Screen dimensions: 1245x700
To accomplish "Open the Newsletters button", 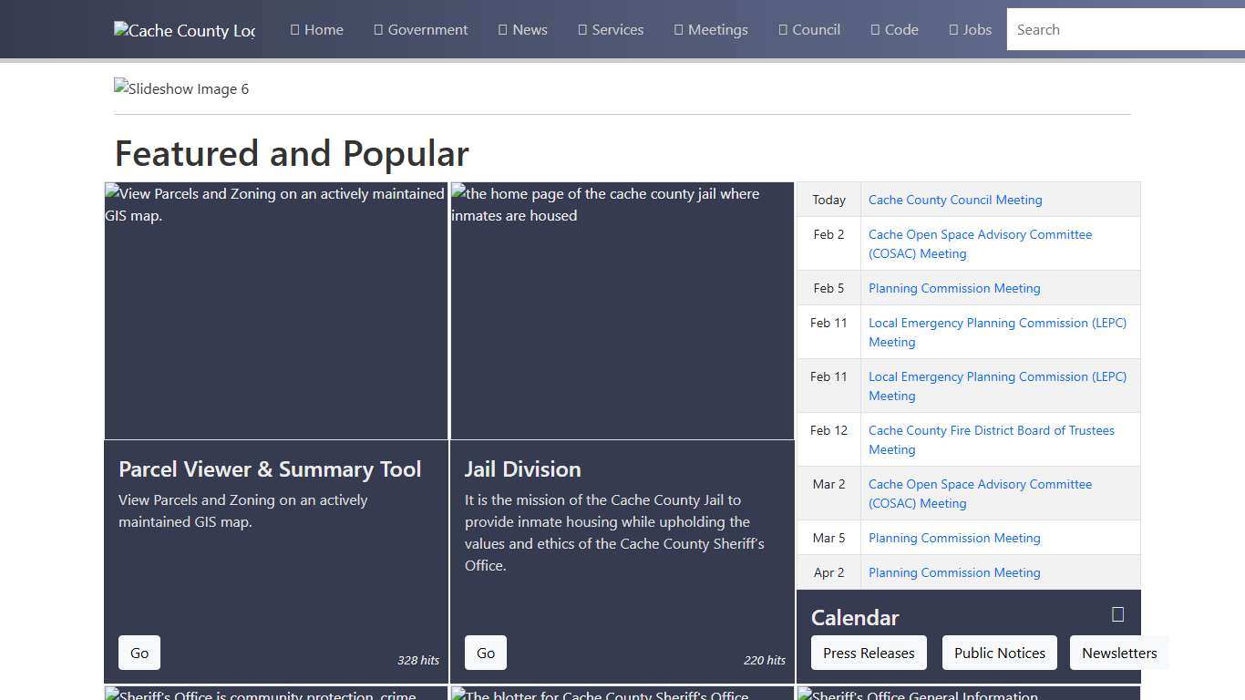I will point(1119,653).
